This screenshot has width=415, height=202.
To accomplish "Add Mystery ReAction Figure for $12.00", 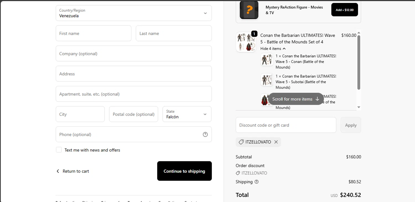I will click(345, 10).
